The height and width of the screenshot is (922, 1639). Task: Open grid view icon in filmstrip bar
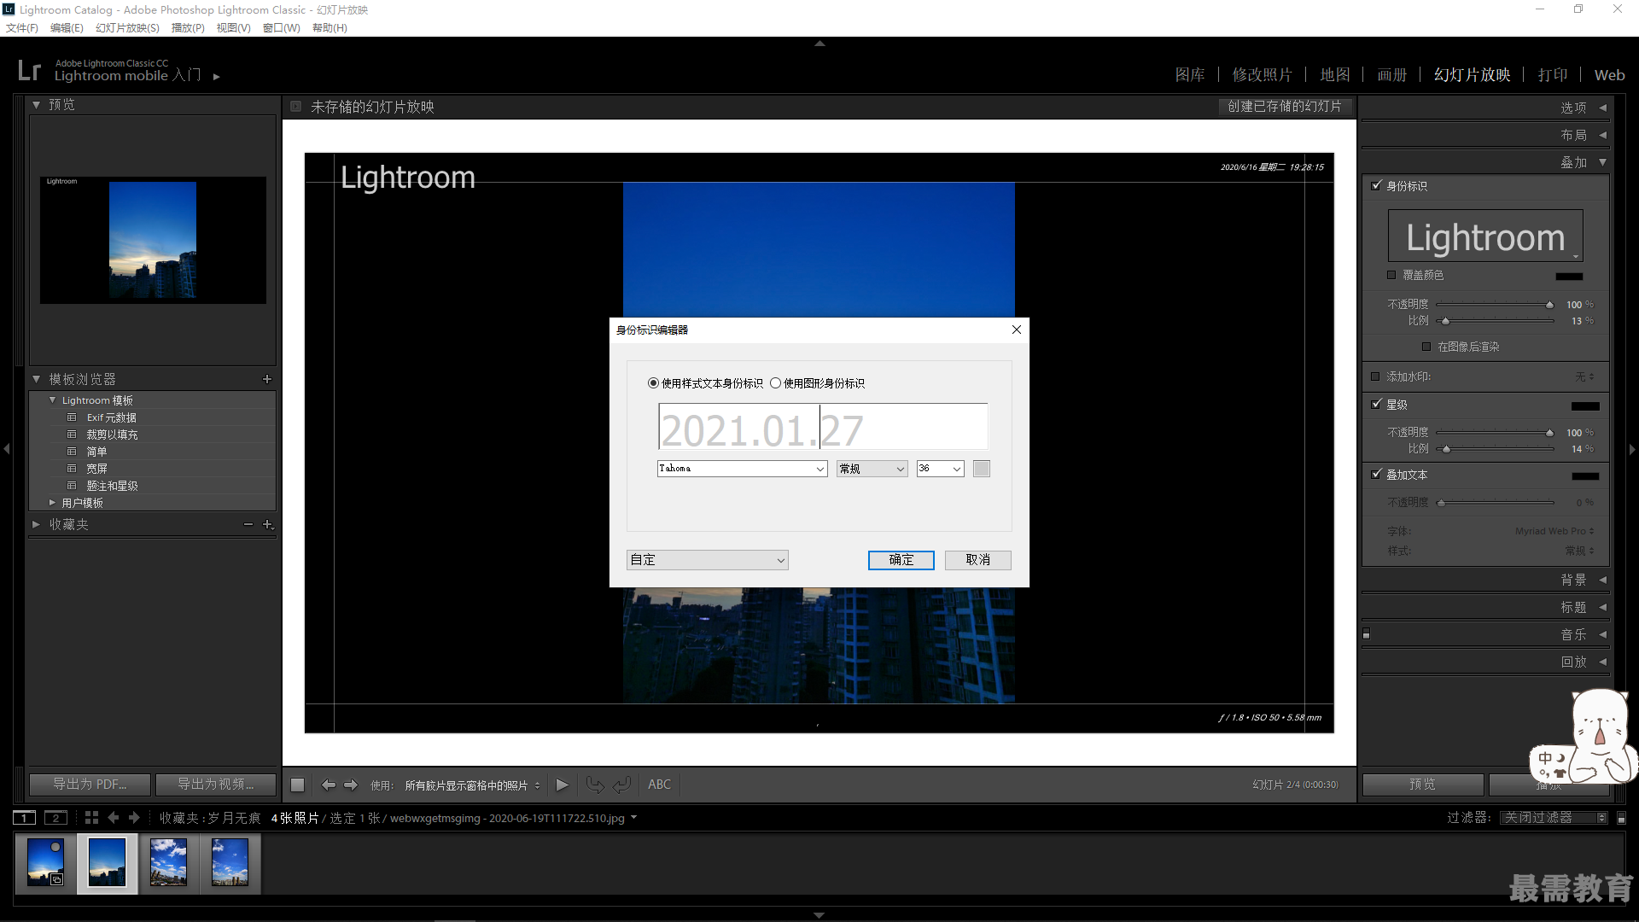[91, 818]
